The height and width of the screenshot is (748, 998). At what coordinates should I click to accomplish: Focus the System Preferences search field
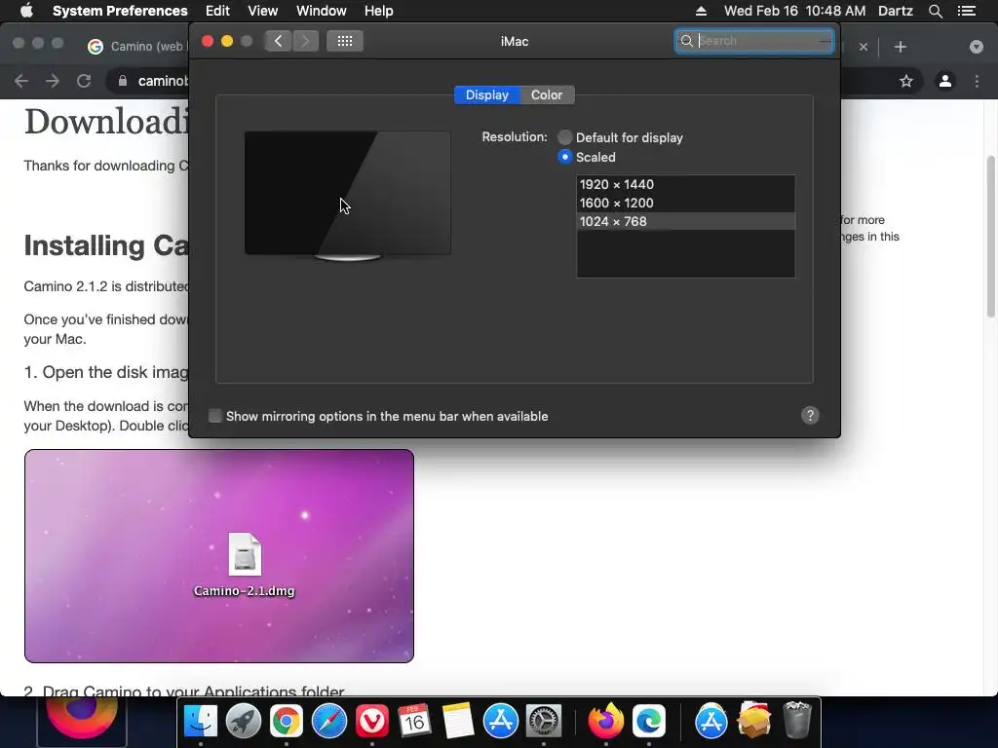(x=754, y=41)
